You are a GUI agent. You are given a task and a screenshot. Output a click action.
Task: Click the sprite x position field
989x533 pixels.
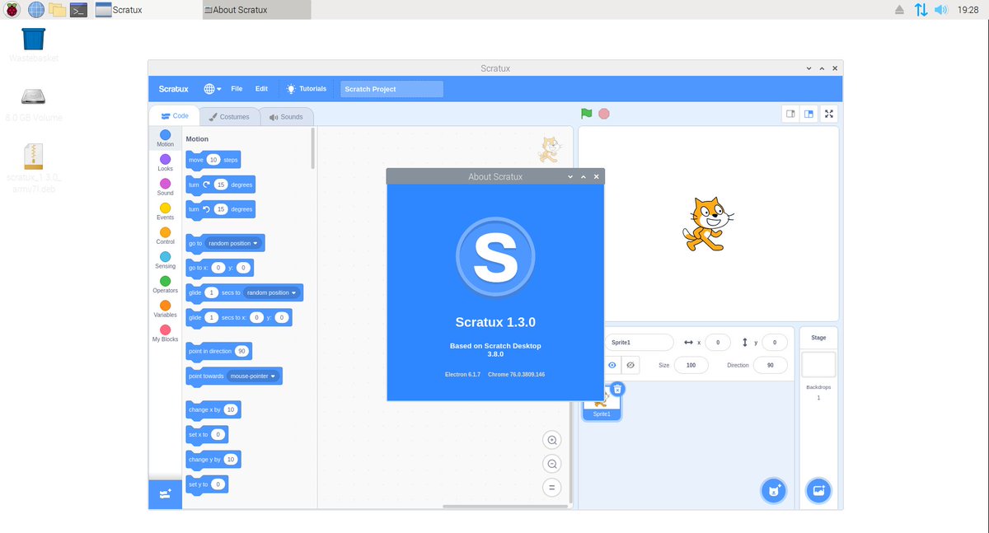coord(717,342)
